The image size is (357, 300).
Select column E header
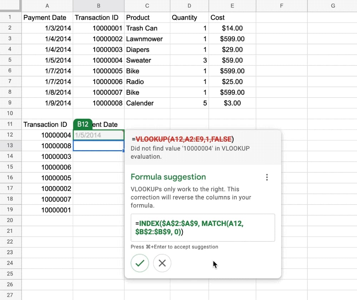pos(232,5)
